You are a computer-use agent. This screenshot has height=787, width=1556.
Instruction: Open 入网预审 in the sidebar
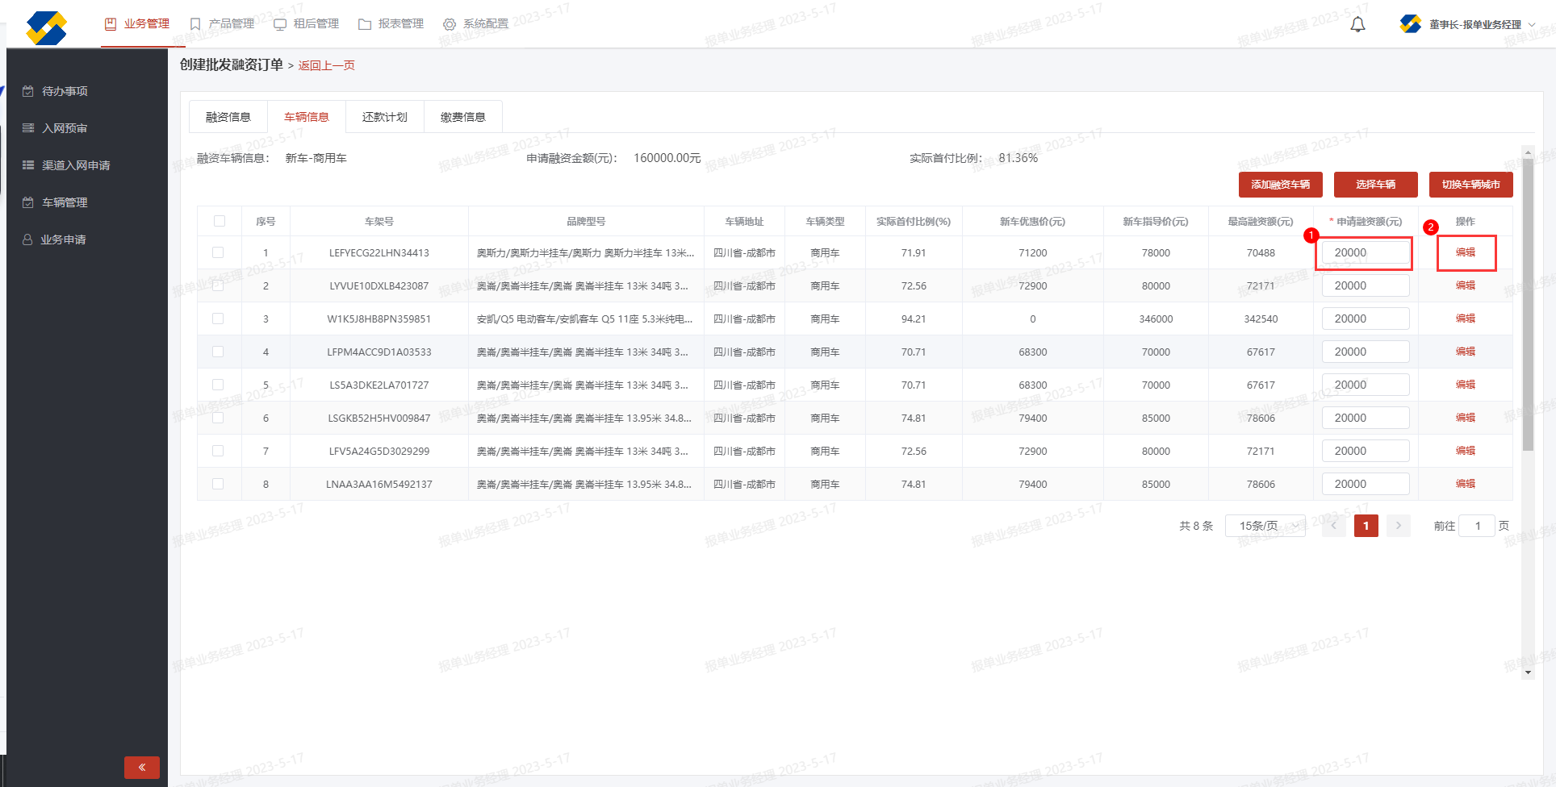(x=65, y=128)
